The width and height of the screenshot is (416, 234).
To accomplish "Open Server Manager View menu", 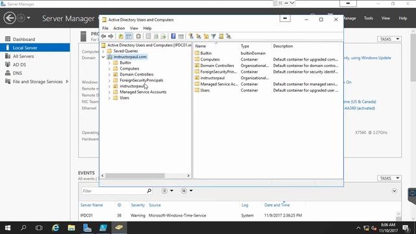I will pyautogui.click(x=385, y=18).
